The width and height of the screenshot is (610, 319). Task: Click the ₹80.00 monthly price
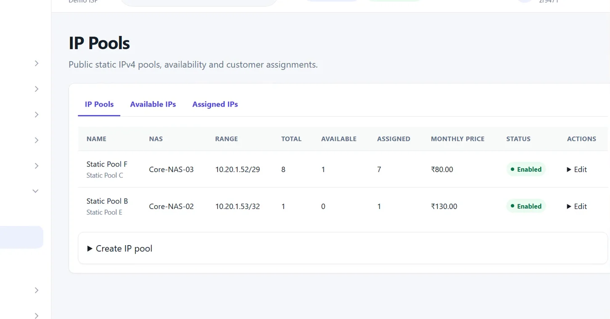[442, 170]
